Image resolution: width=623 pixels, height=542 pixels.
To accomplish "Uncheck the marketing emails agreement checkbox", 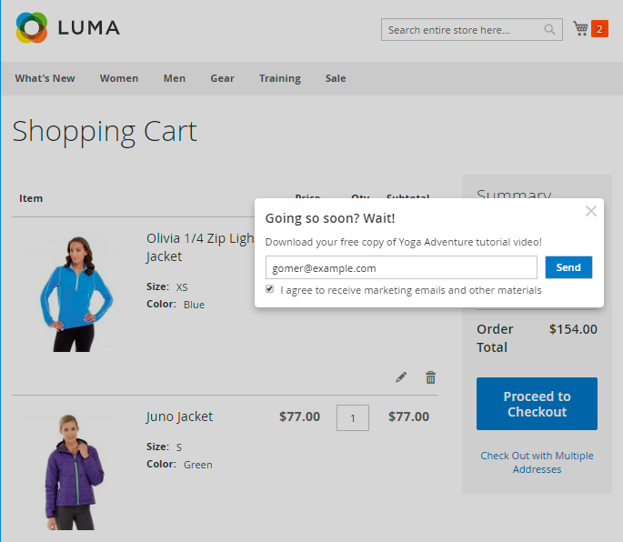I will (269, 289).
